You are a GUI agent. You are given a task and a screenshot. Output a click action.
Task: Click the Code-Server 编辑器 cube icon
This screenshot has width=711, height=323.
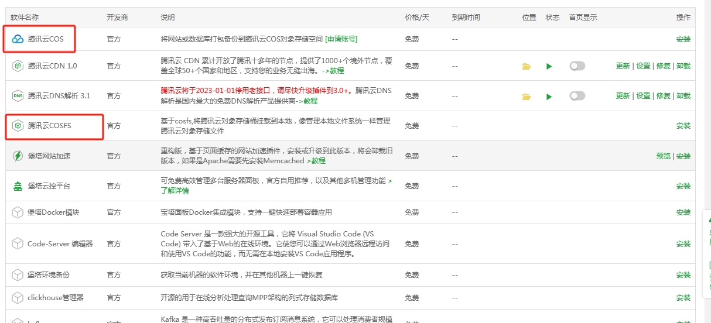tap(18, 244)
